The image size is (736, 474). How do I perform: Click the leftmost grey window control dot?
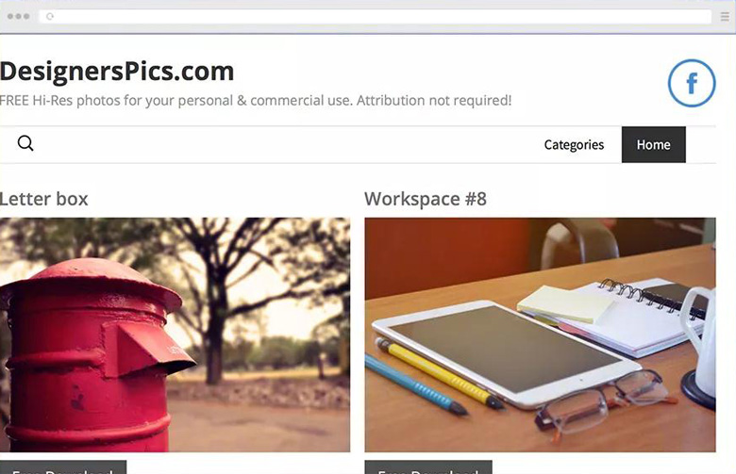tap(10, 16)
